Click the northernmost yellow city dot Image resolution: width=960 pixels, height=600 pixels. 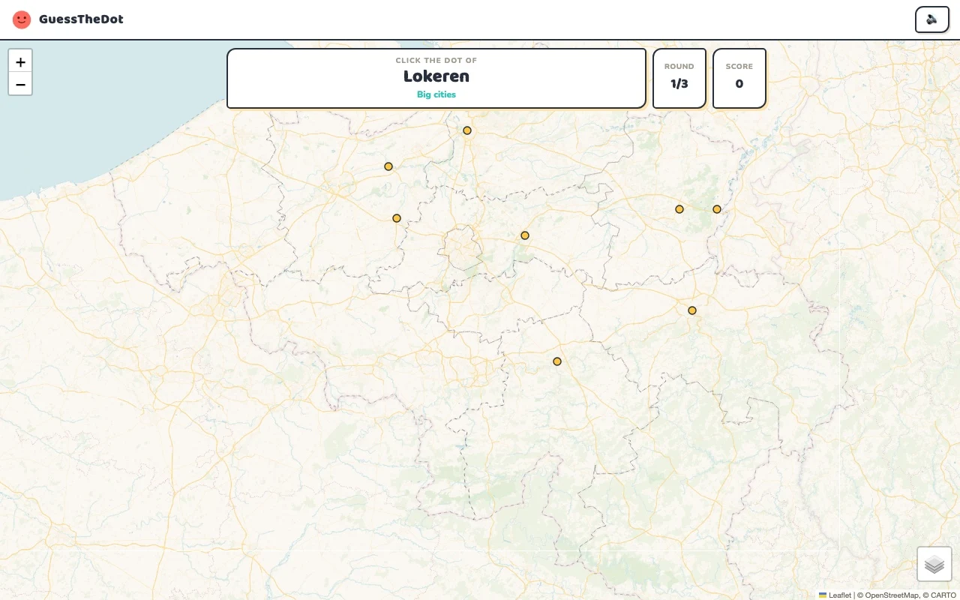click(467, 130)
